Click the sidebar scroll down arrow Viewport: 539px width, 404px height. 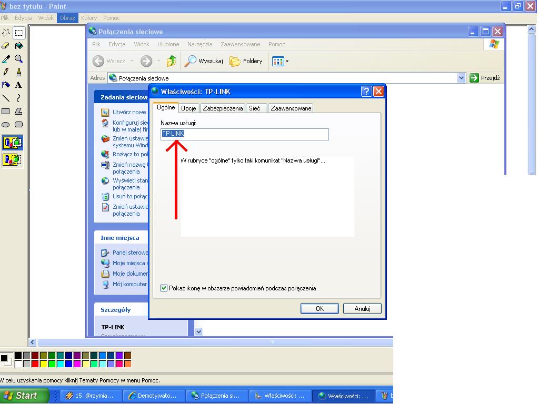pos(198,331)
